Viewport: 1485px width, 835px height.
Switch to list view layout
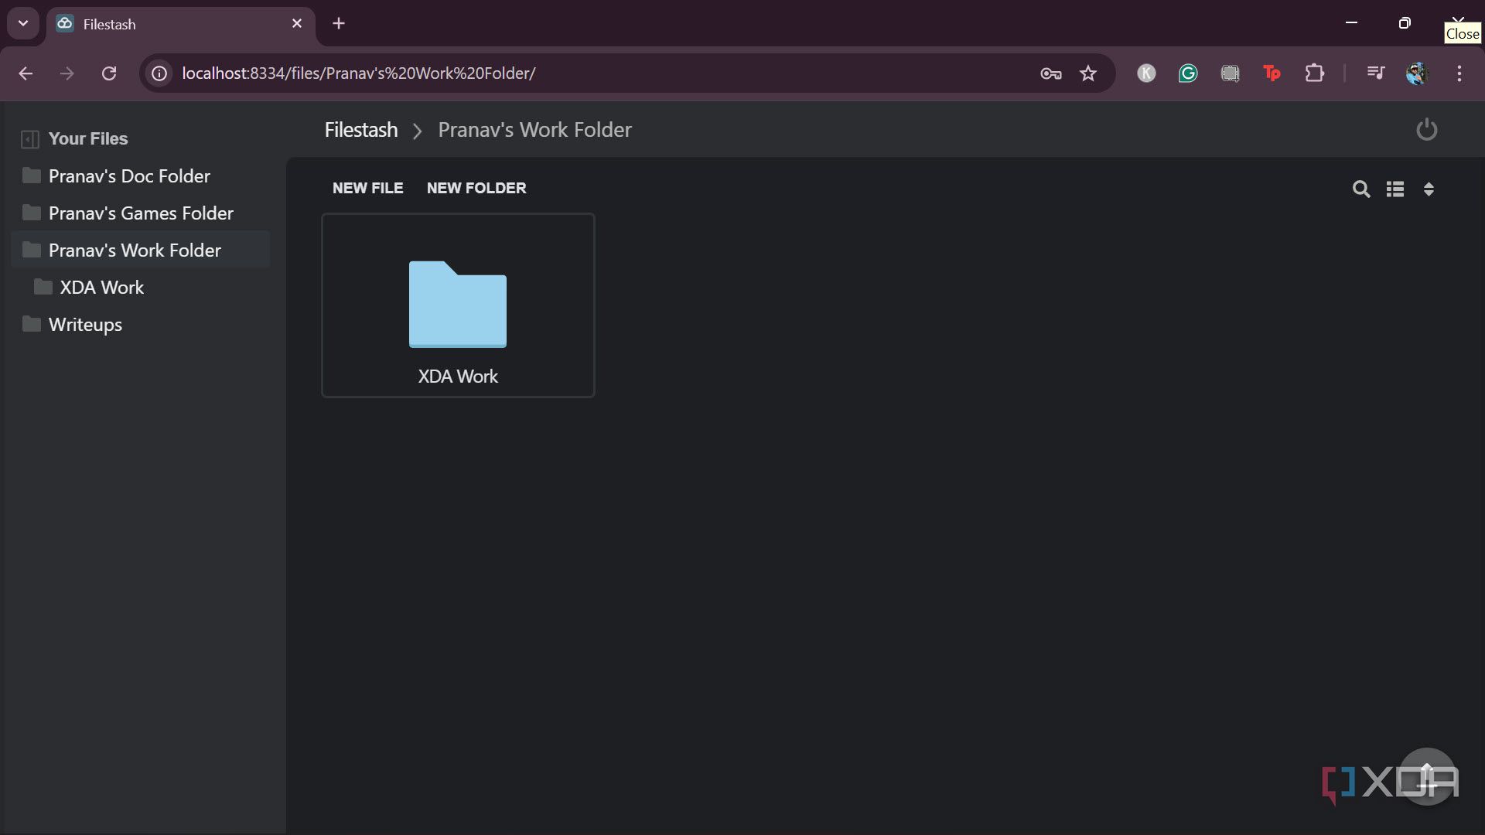pyautogui.click(x=1395, y=189)
